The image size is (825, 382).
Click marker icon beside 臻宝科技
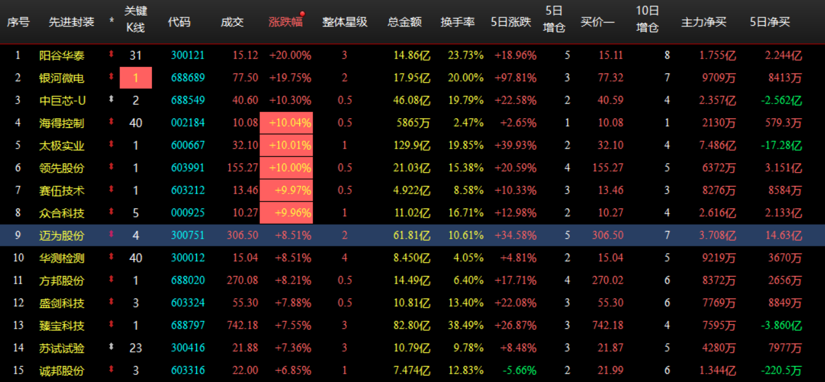111,325
